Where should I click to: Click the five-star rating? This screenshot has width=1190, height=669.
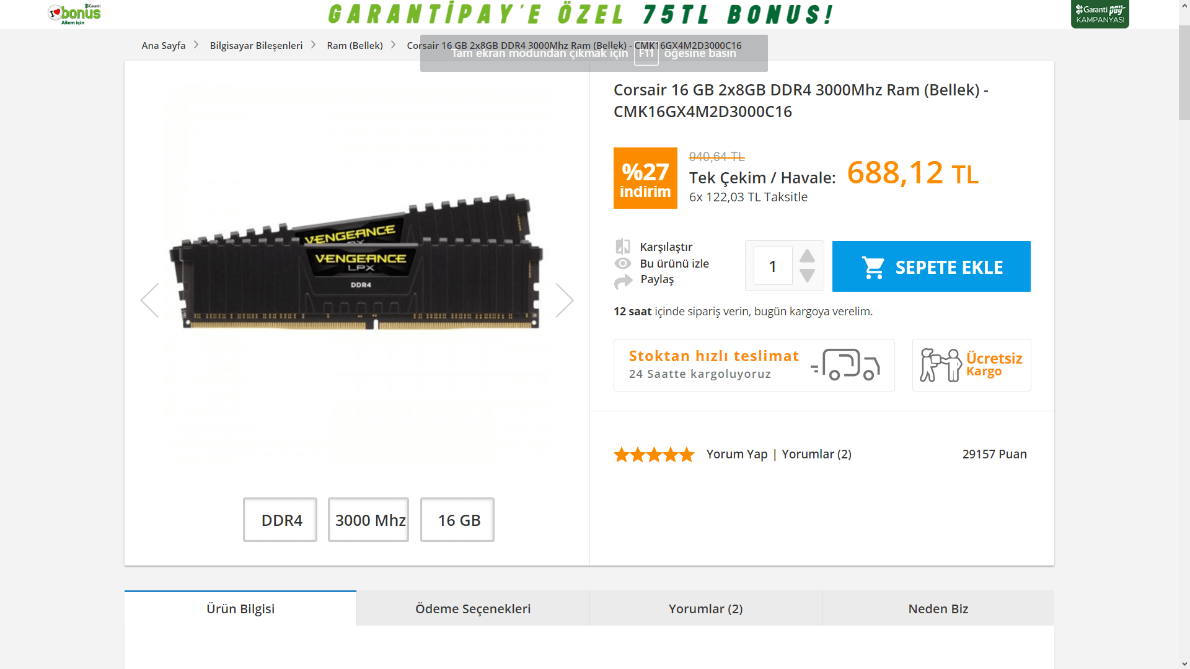click(x=654, y=455)
